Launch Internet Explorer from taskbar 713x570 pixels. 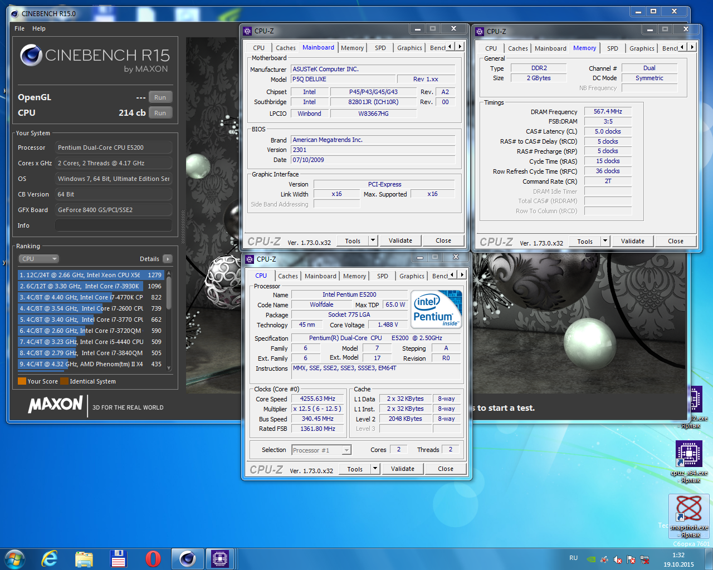click(x=50, y=558)
